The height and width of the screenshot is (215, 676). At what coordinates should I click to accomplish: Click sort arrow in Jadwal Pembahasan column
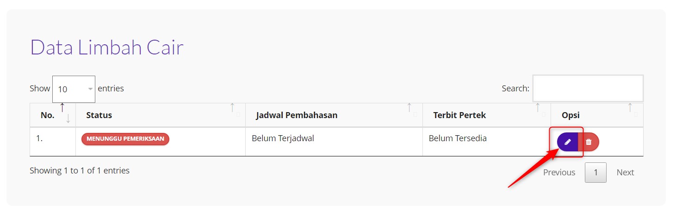410,110
